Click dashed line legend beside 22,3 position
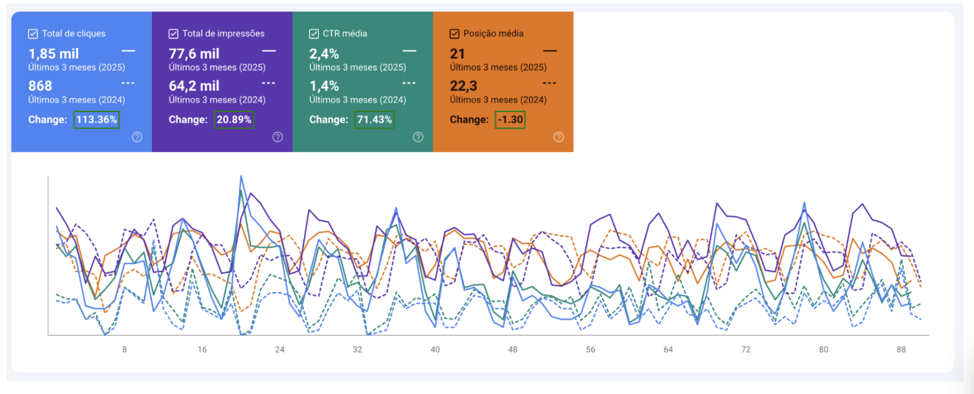974x394 pixels. point(550,83)
